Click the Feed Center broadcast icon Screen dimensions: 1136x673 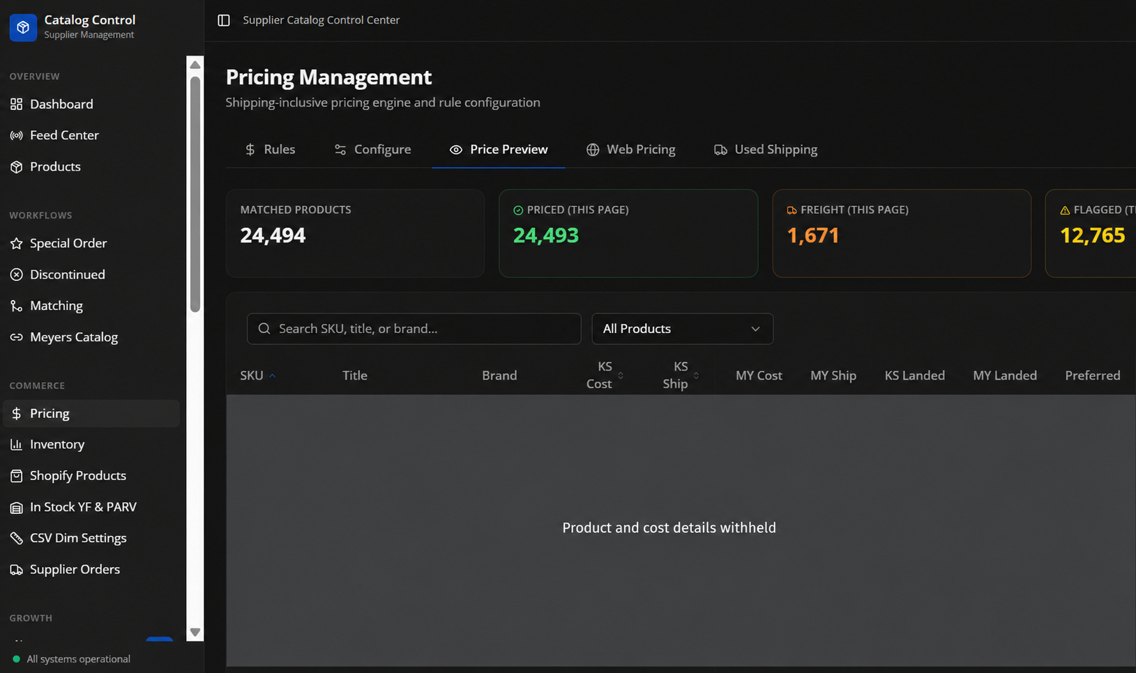point(16,135)
